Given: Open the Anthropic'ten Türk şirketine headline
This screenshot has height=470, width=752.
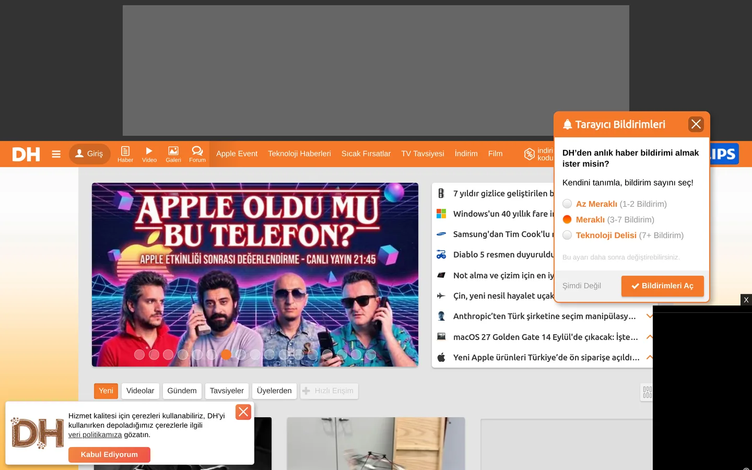Looking at the screenshot, I should [x=545, y=316].
